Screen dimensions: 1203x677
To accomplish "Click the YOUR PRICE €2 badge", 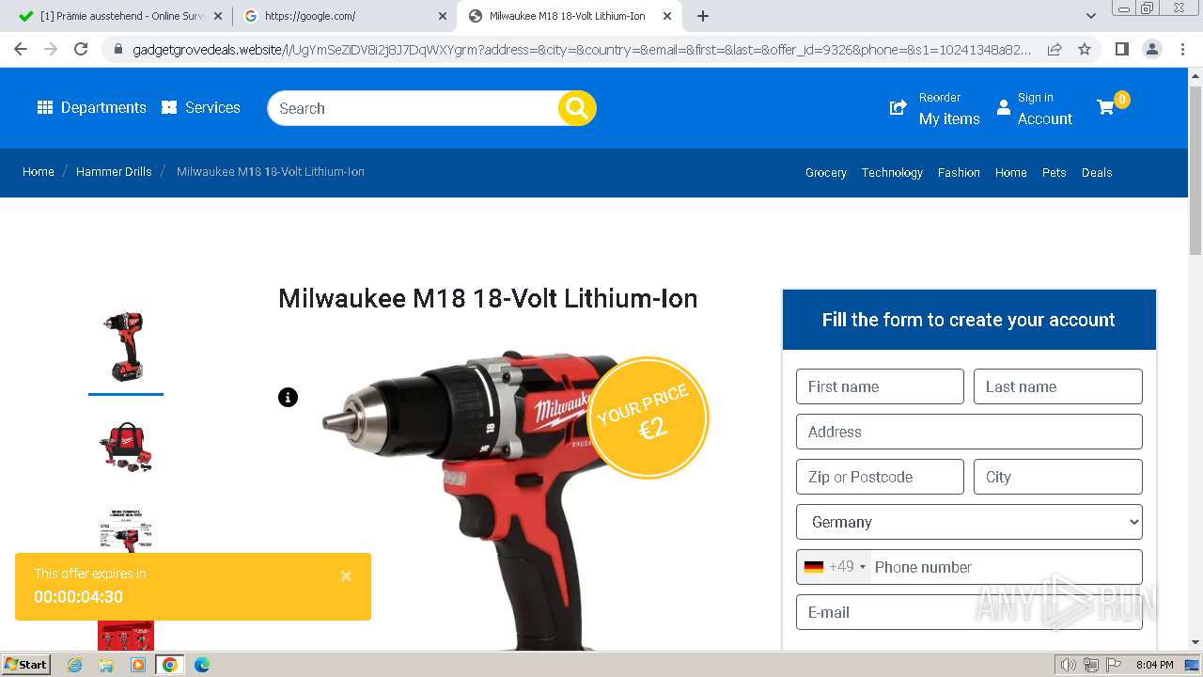I will pyautogui.click(x=648, y=417).
